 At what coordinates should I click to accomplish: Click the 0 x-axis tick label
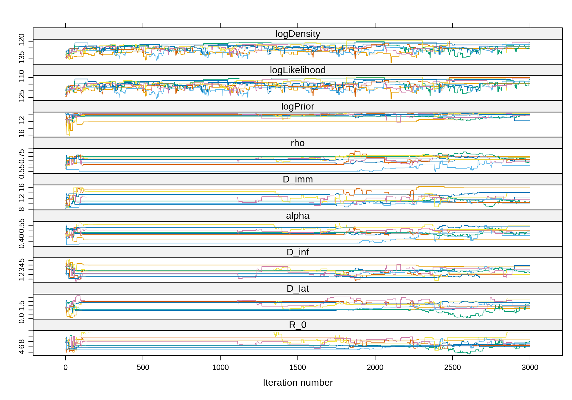tap(66, 368)
